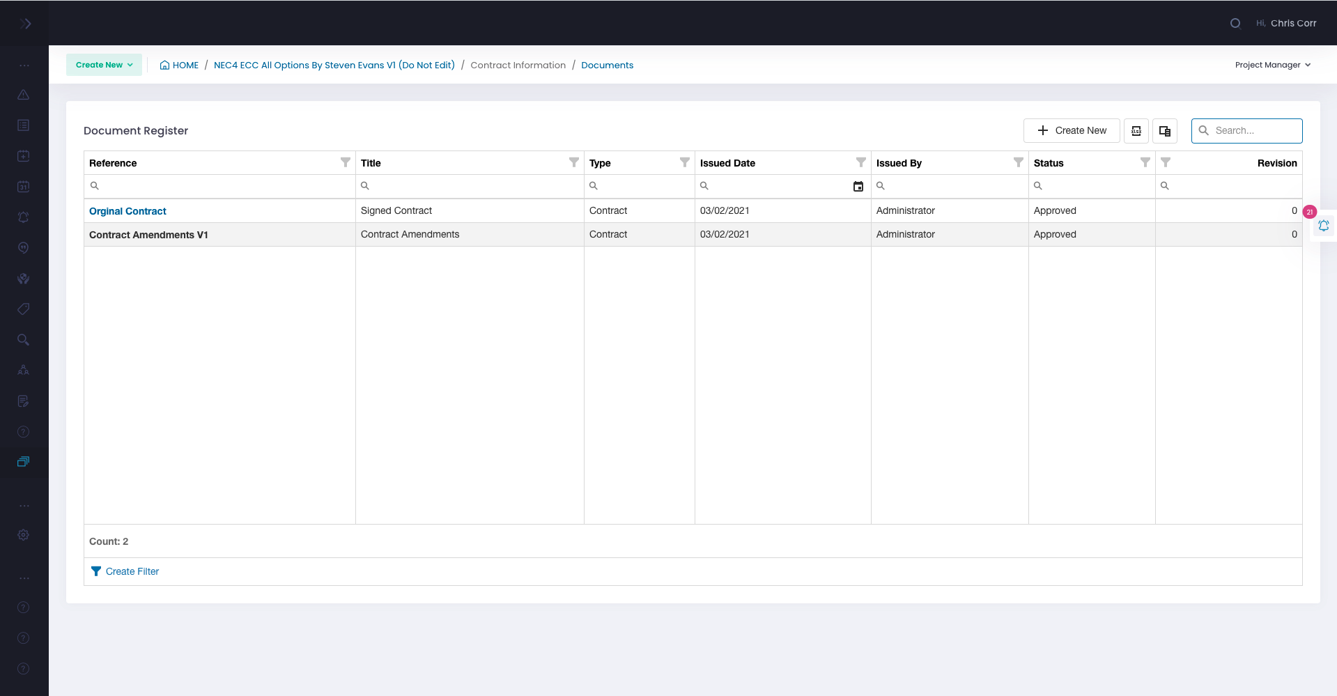Expand the green Create New dropdown

tap(104, 65)
